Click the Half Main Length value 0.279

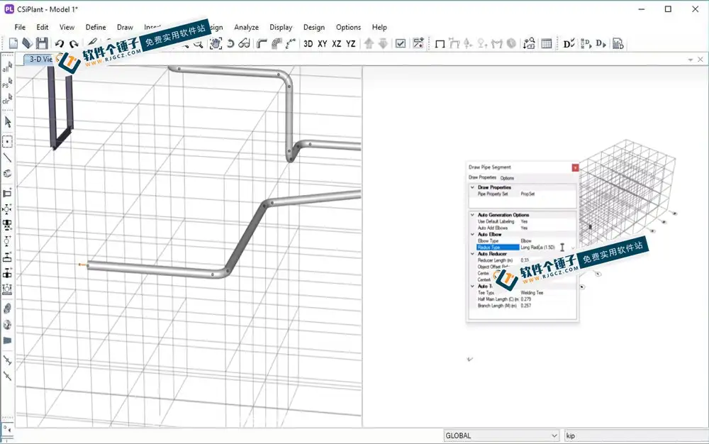(x=526, y=299)
